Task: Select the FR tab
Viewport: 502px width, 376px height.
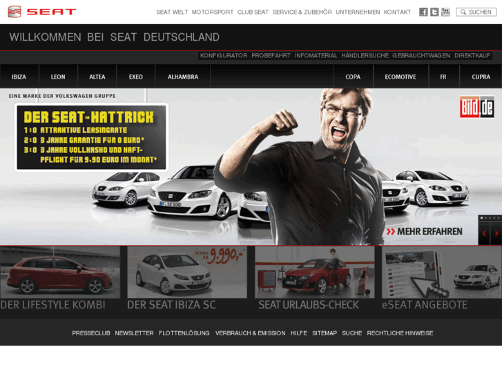Action: coord(443,77)
